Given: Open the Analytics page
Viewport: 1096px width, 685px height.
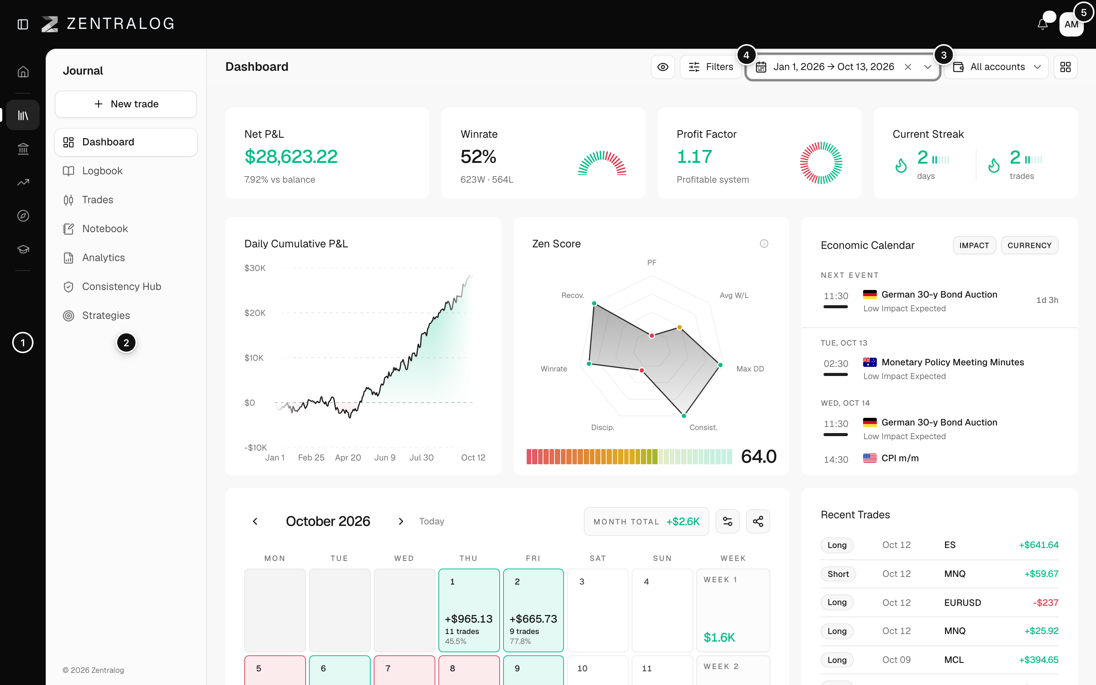Looking at the screenshot, I should click(x=126, y=258).
